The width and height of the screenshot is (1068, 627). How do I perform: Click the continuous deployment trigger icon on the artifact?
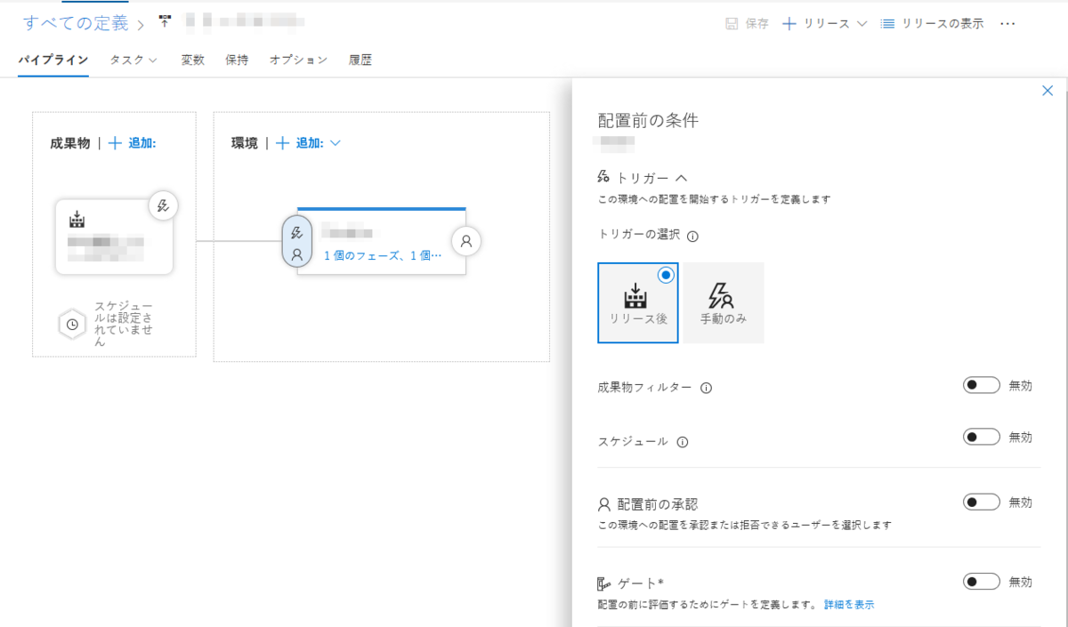coord(163,205)
